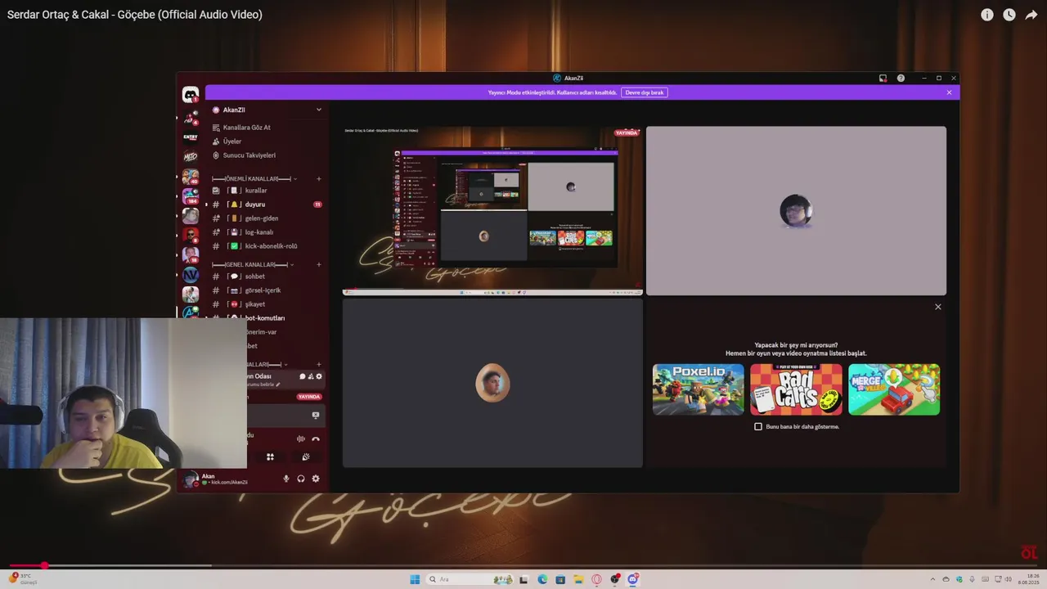Viewport: 1047px width, 589px height.
Task: Collapse the GENEL KANALLAR category
Action: (x=252, y=264)
